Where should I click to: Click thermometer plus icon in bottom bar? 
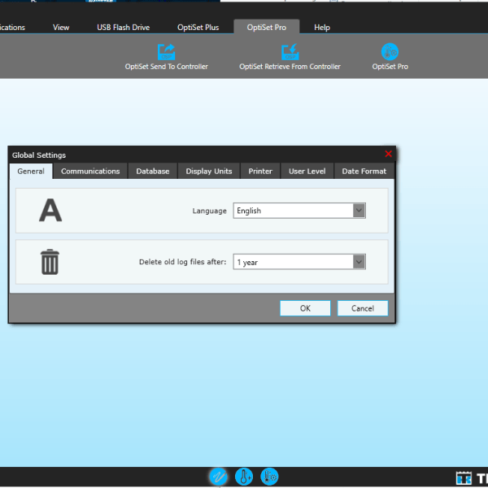tap(244, 477)
